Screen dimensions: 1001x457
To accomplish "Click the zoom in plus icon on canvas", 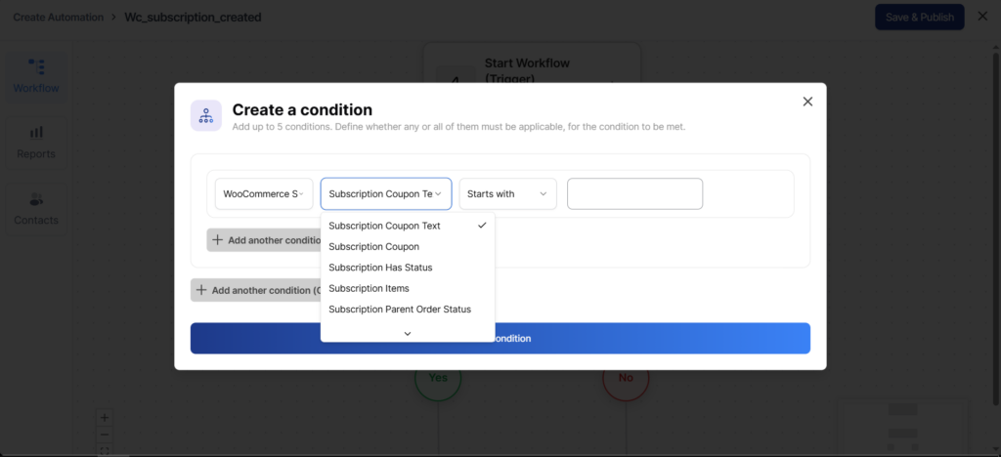I will [106, 418].
